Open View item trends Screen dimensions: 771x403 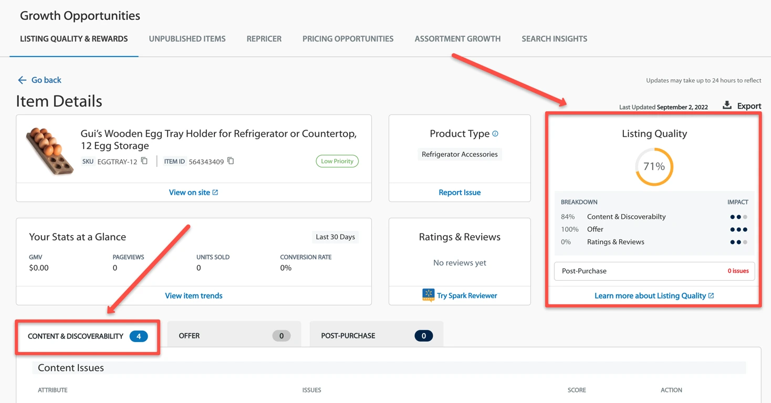tap(193, 295)
